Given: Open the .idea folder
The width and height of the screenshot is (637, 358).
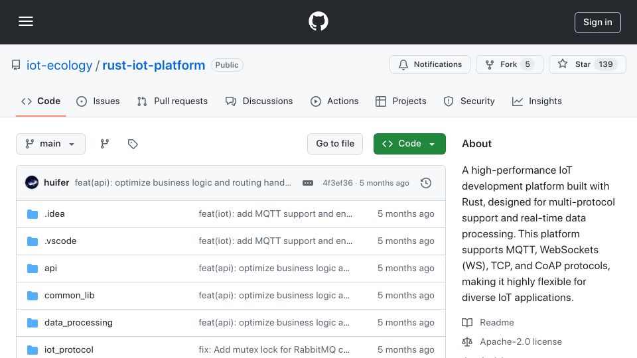Looking at the screenshot, I should click(54, 214).
